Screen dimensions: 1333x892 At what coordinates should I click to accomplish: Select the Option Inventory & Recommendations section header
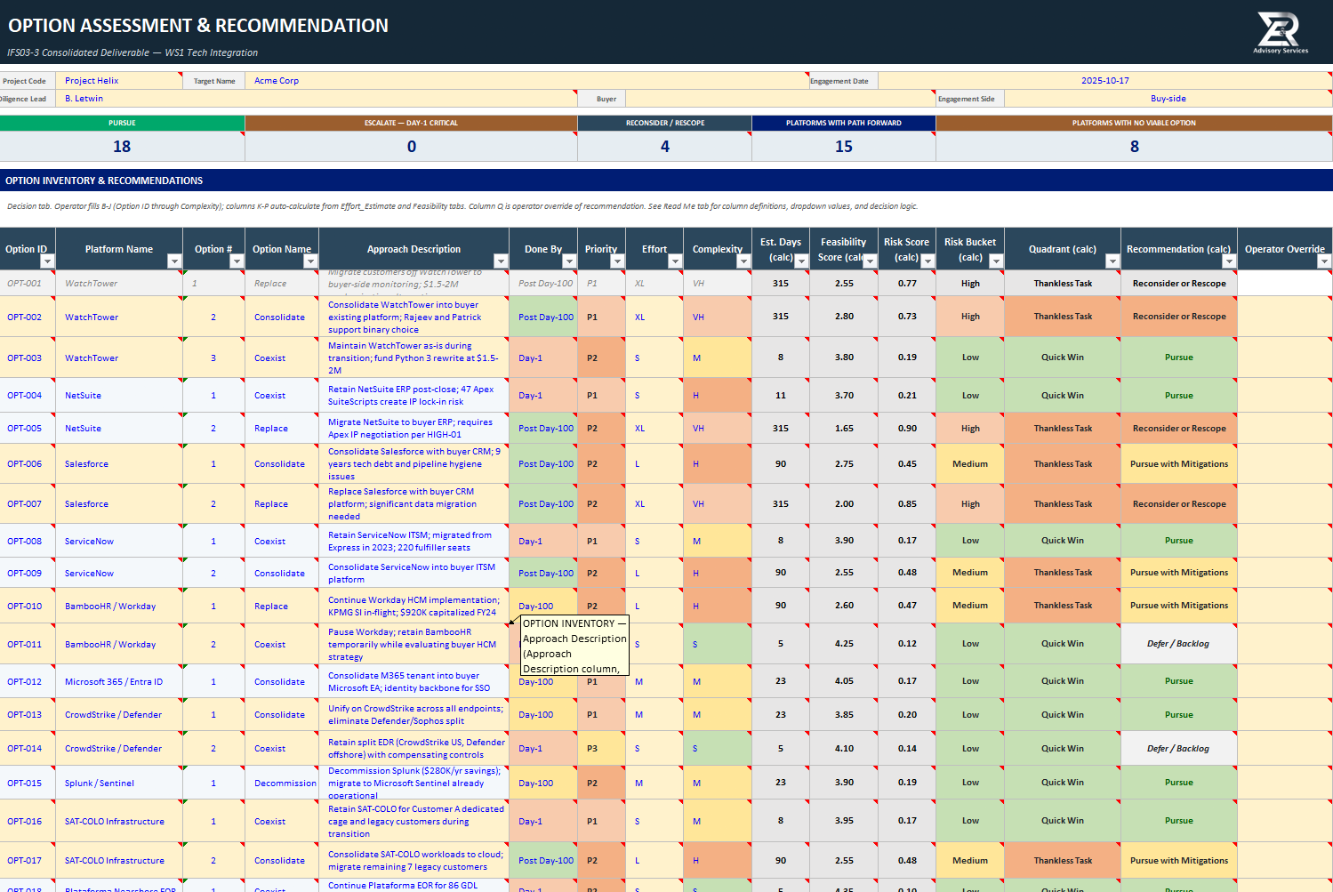click(x=666, y=181)
